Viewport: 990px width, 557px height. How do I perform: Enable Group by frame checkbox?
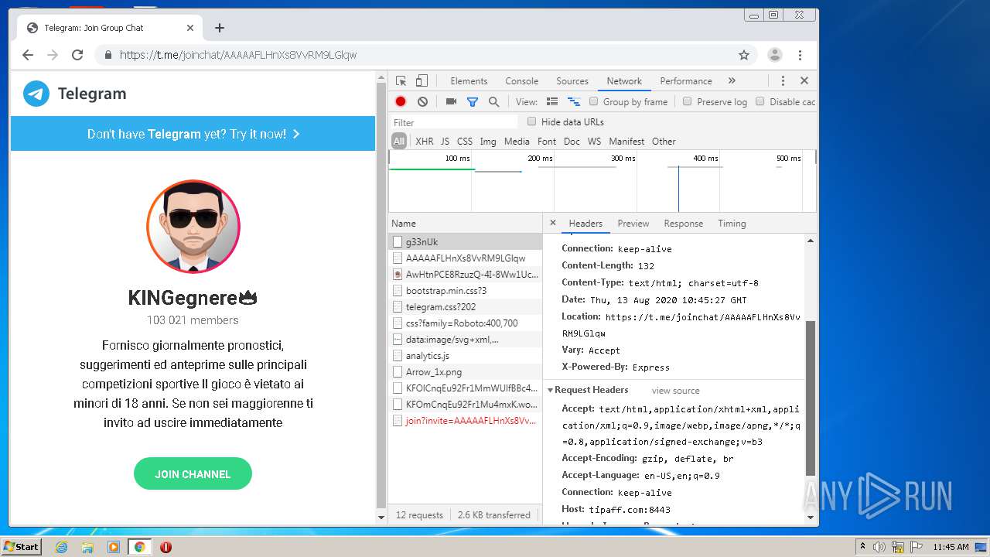click(594, 101)
